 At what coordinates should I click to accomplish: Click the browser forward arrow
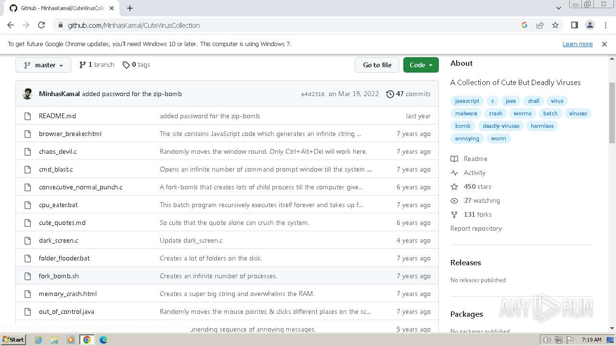[26, 25]
